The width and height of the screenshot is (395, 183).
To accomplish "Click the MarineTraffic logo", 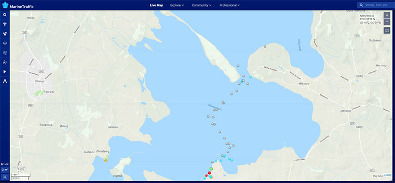I will point(18,6).
